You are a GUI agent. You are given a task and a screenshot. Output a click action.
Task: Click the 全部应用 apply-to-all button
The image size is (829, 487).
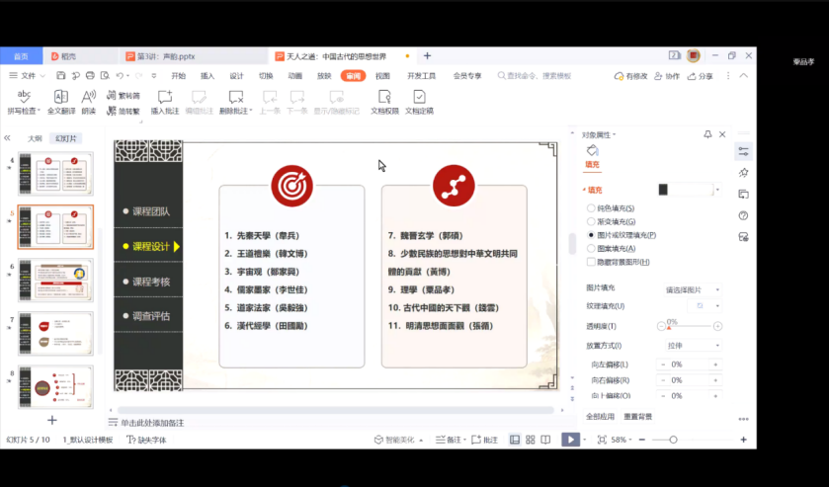(601, 416)
